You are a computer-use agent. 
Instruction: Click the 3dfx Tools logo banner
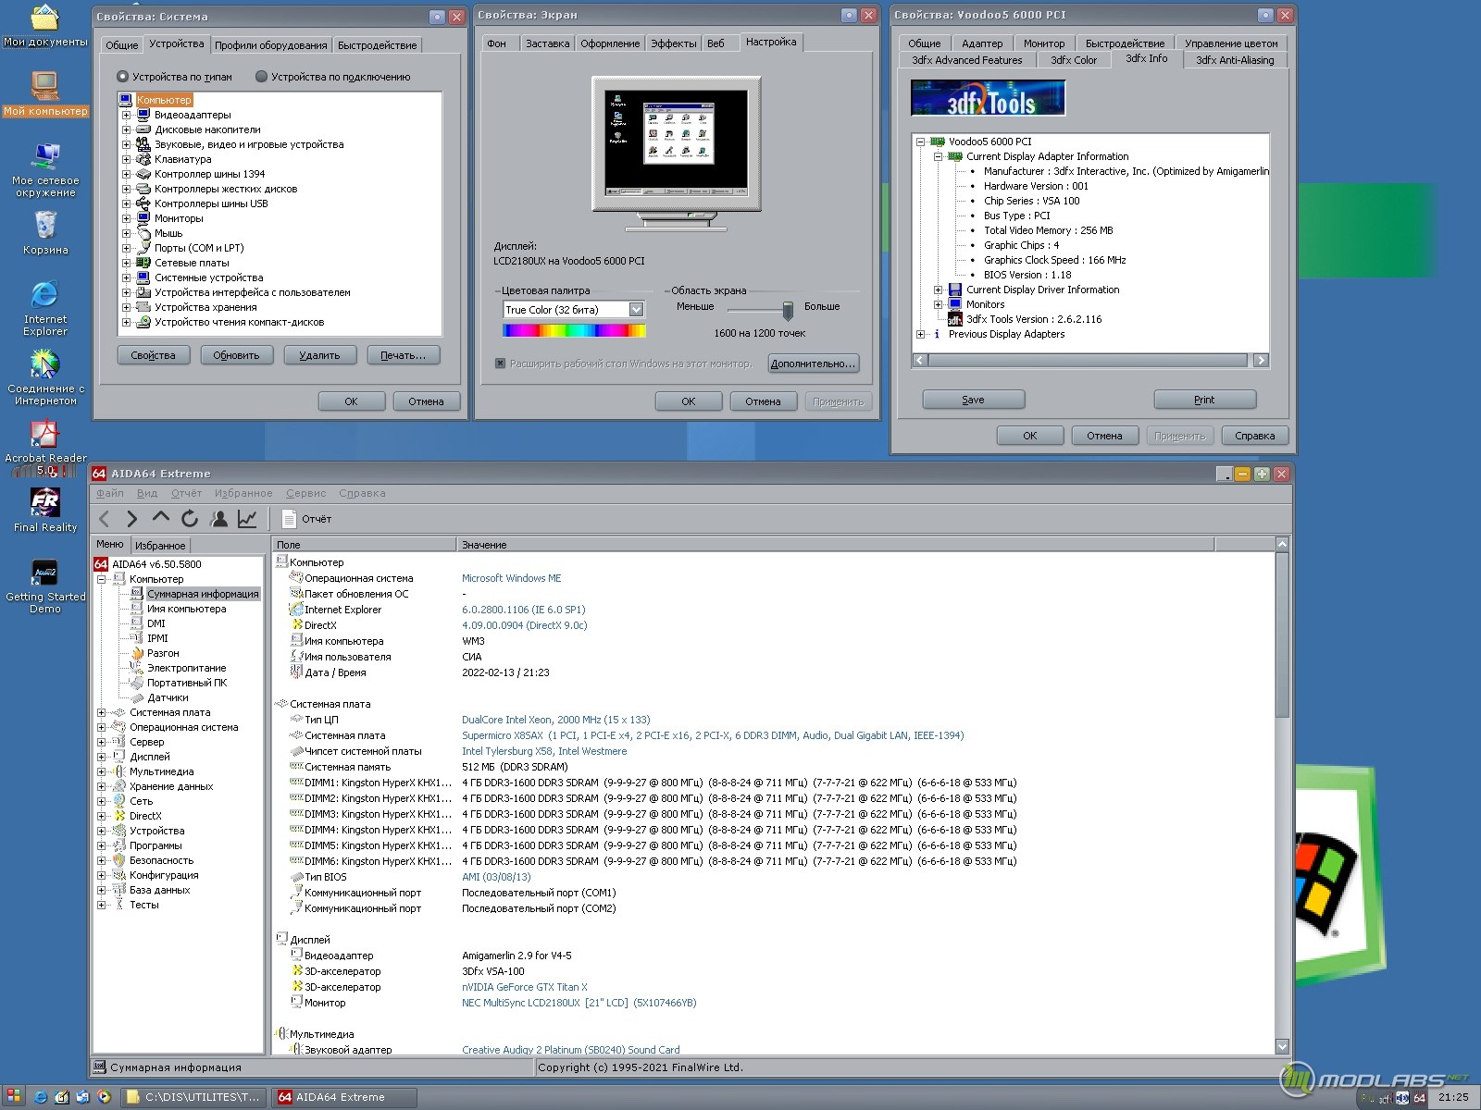point(988,98)
